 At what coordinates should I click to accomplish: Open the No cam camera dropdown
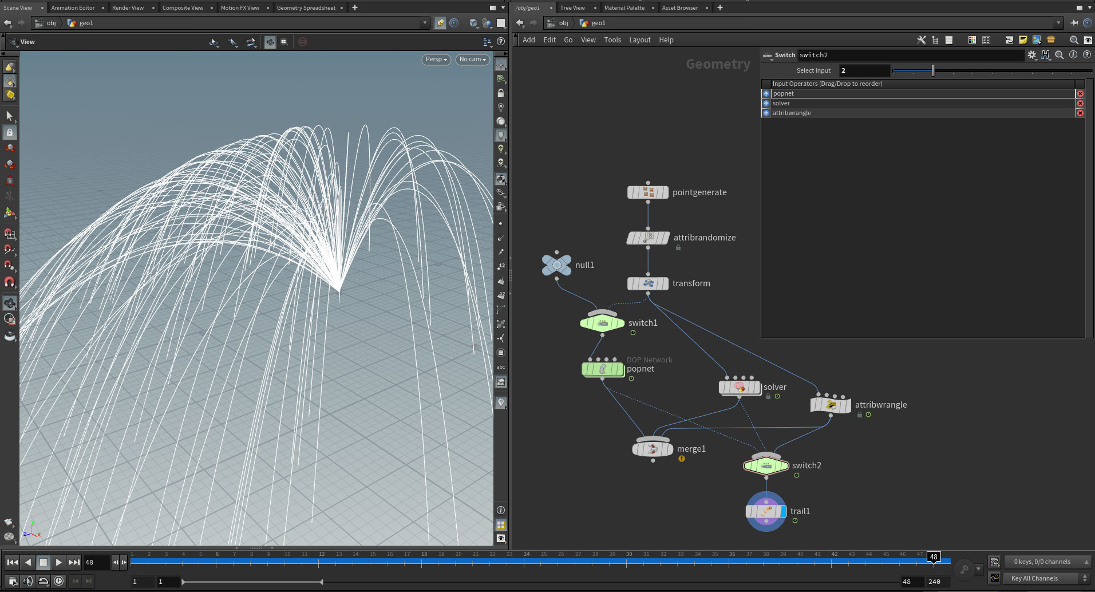[x=473, y=60]
